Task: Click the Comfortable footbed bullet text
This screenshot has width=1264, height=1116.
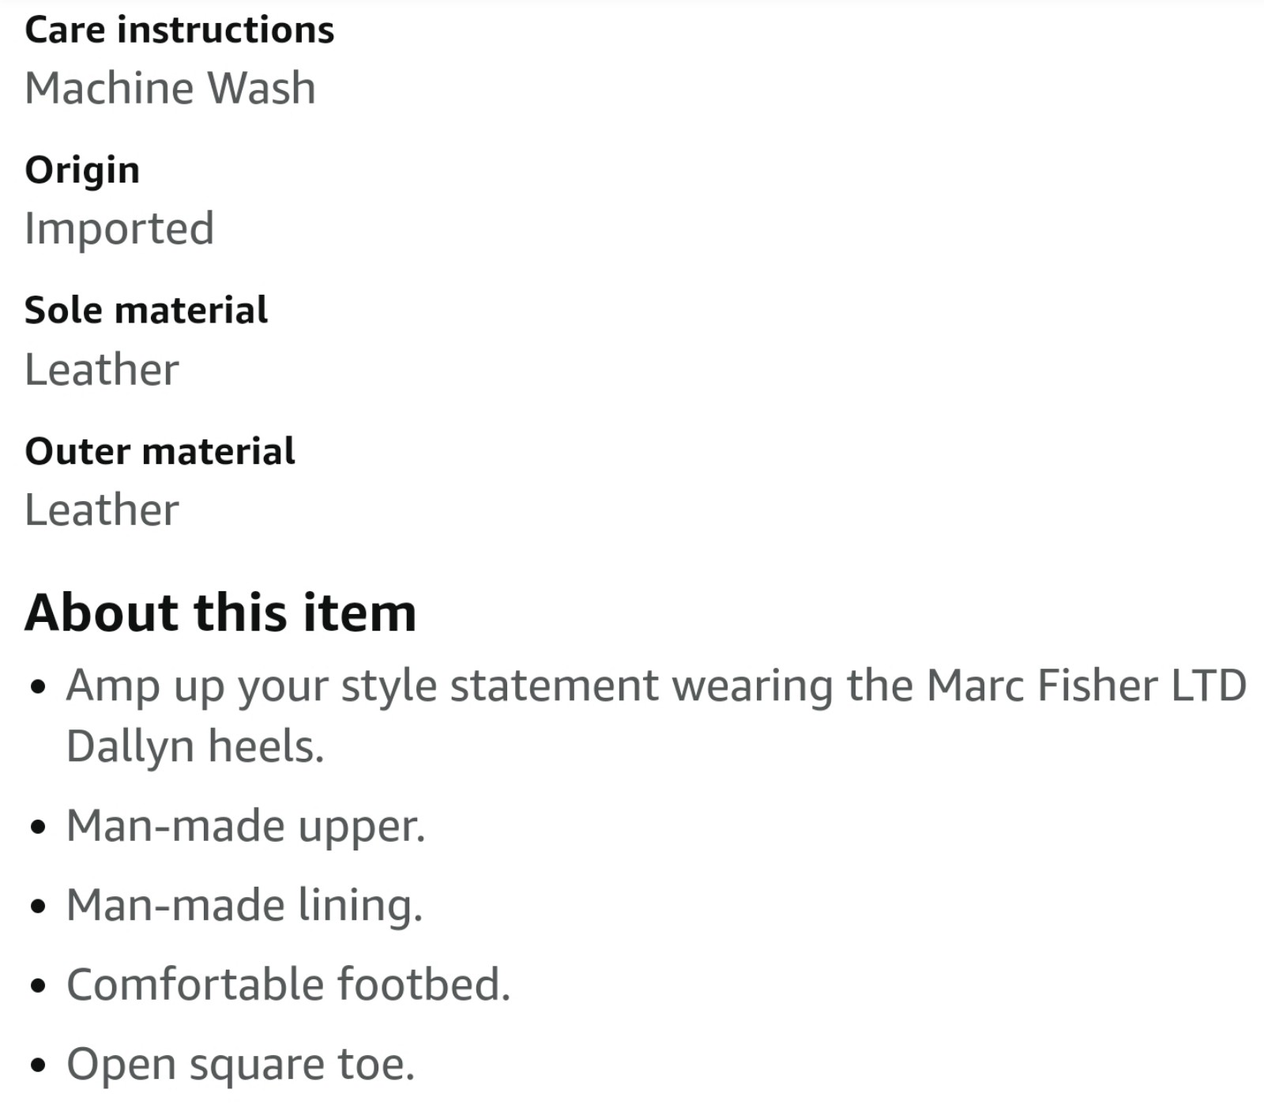Action: [x=288, y=985]
